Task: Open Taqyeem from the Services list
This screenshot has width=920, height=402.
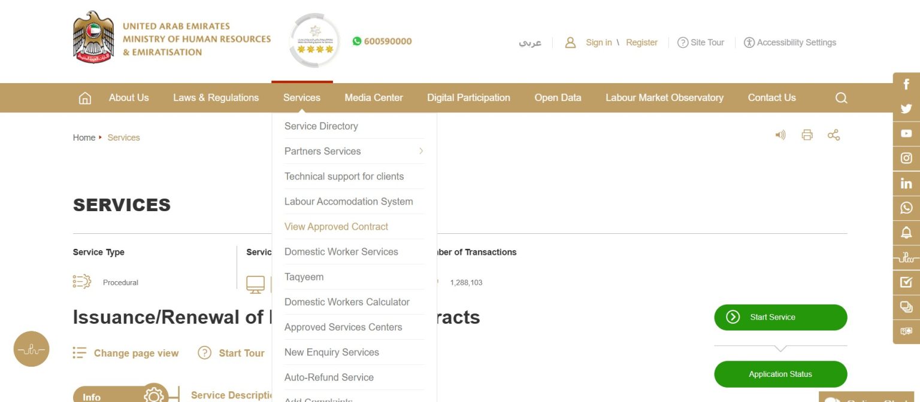Action: [x=304, y=276]
